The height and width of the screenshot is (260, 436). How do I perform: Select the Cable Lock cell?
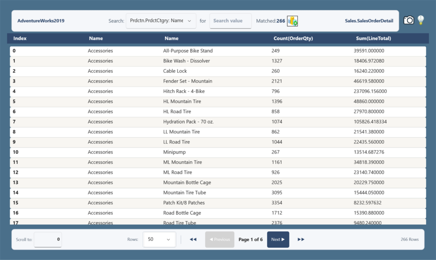coord(175,71)
